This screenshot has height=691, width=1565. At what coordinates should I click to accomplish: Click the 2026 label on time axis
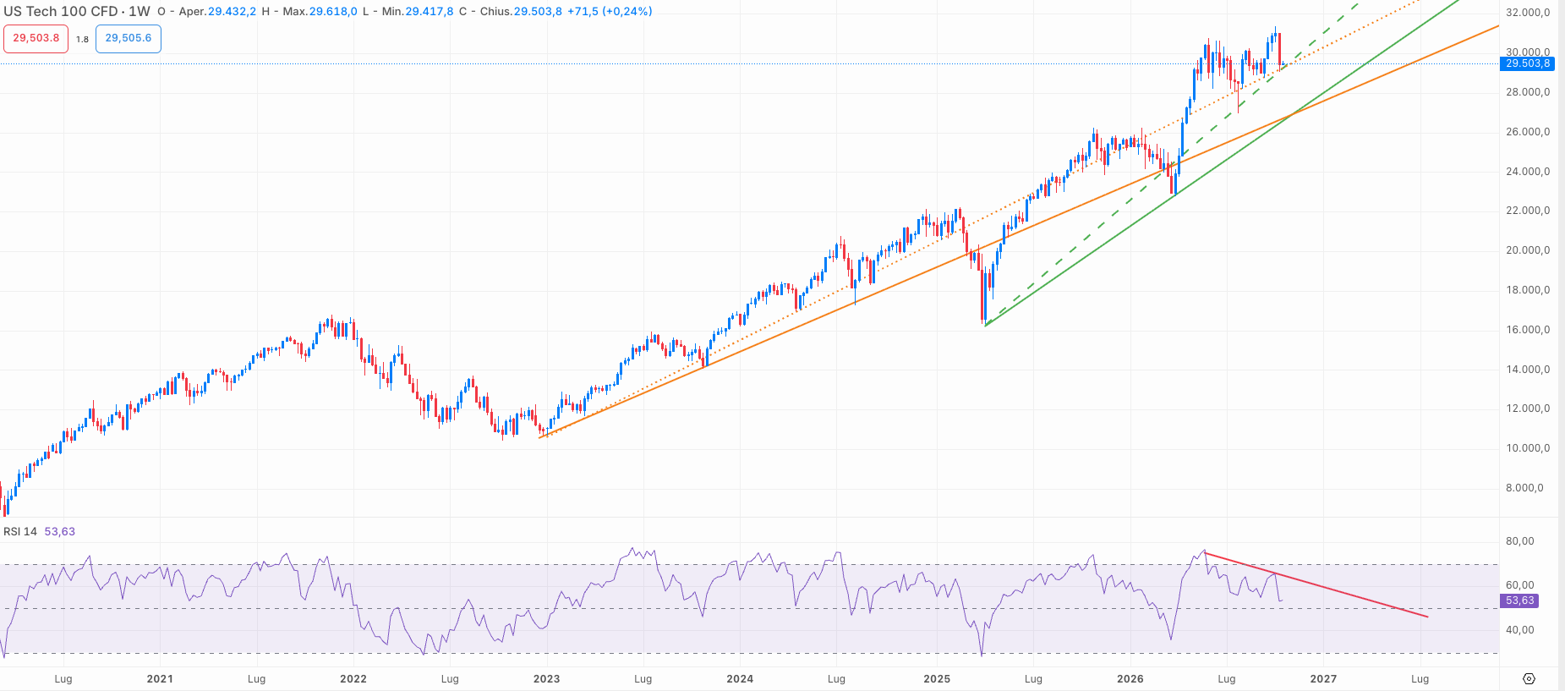click(x=1130, y=679)
